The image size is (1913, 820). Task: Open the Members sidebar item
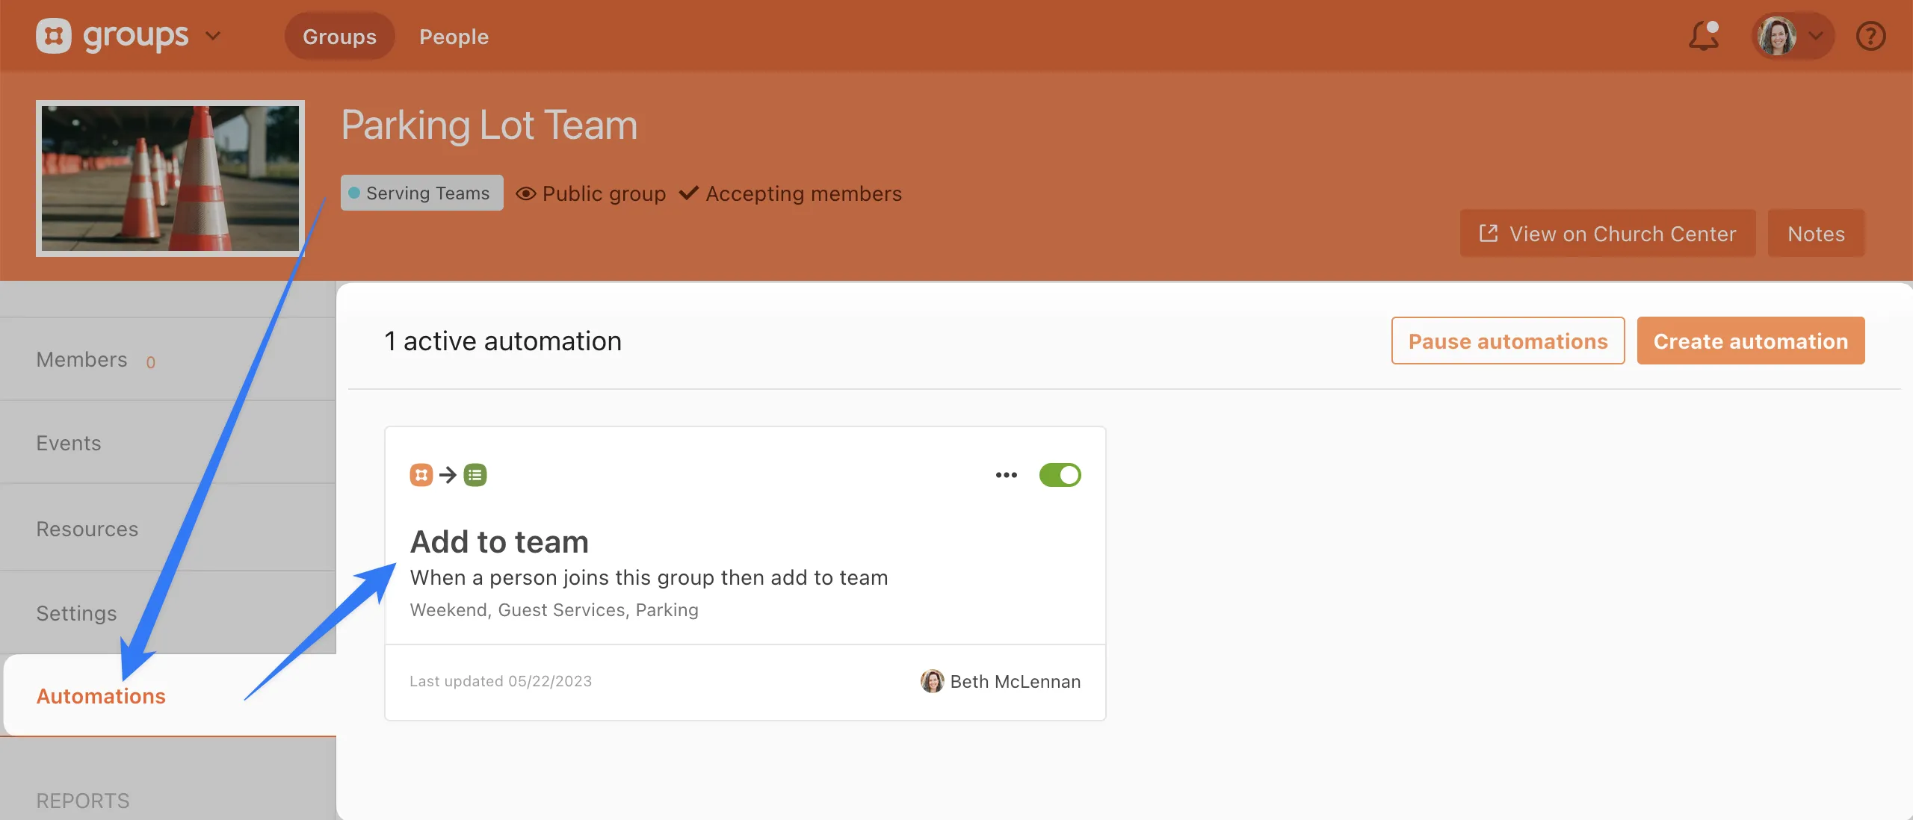pos(82,360)
